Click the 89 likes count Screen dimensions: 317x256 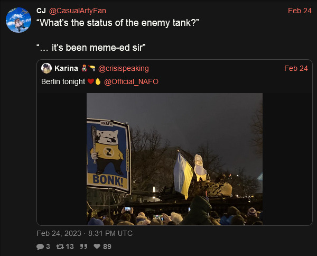coord(107,246)
